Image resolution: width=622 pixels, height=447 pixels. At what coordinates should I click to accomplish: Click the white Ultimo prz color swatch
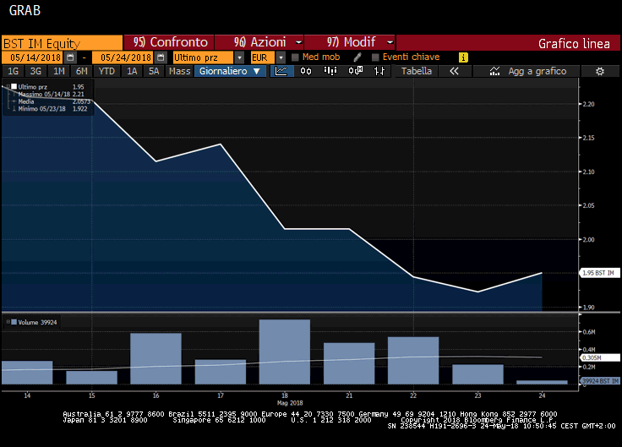pyautogui.click(x=14, y=86)
